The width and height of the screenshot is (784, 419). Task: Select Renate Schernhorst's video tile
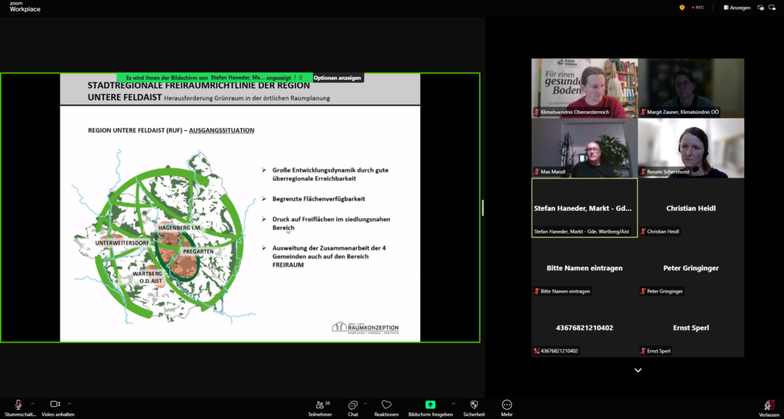tap(691, 148)
